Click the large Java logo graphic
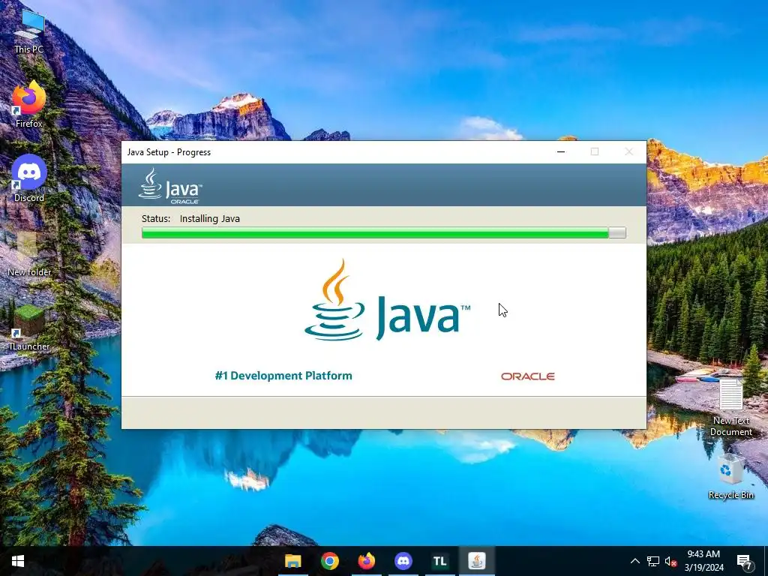768x576 pixels. point(387,300)
